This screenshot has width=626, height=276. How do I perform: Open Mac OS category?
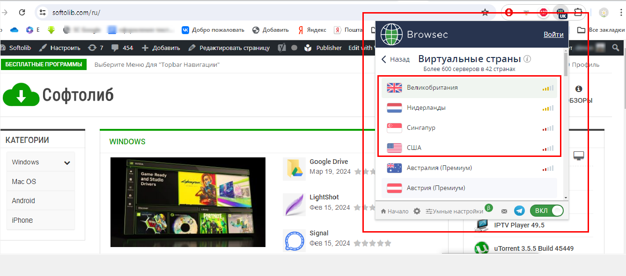click(40, 182)
